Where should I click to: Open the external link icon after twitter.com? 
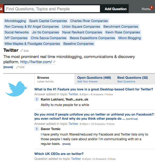pyautogui.click(x=54, y=62)
